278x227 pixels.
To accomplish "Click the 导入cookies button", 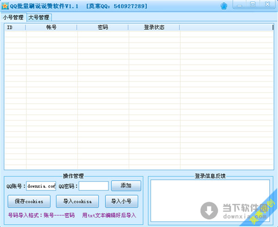I will click(77, 202).
